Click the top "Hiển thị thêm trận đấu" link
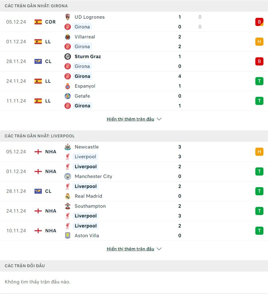 pos(130,119)
